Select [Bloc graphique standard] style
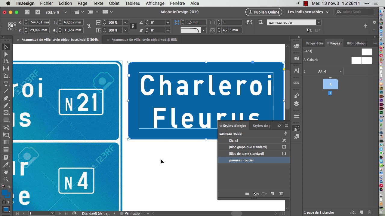The height and width of the screenshot is (216, 385). coord(254,147)
